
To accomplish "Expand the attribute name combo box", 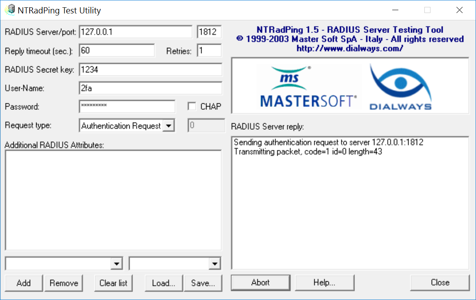I will click(x=117, y=263).
